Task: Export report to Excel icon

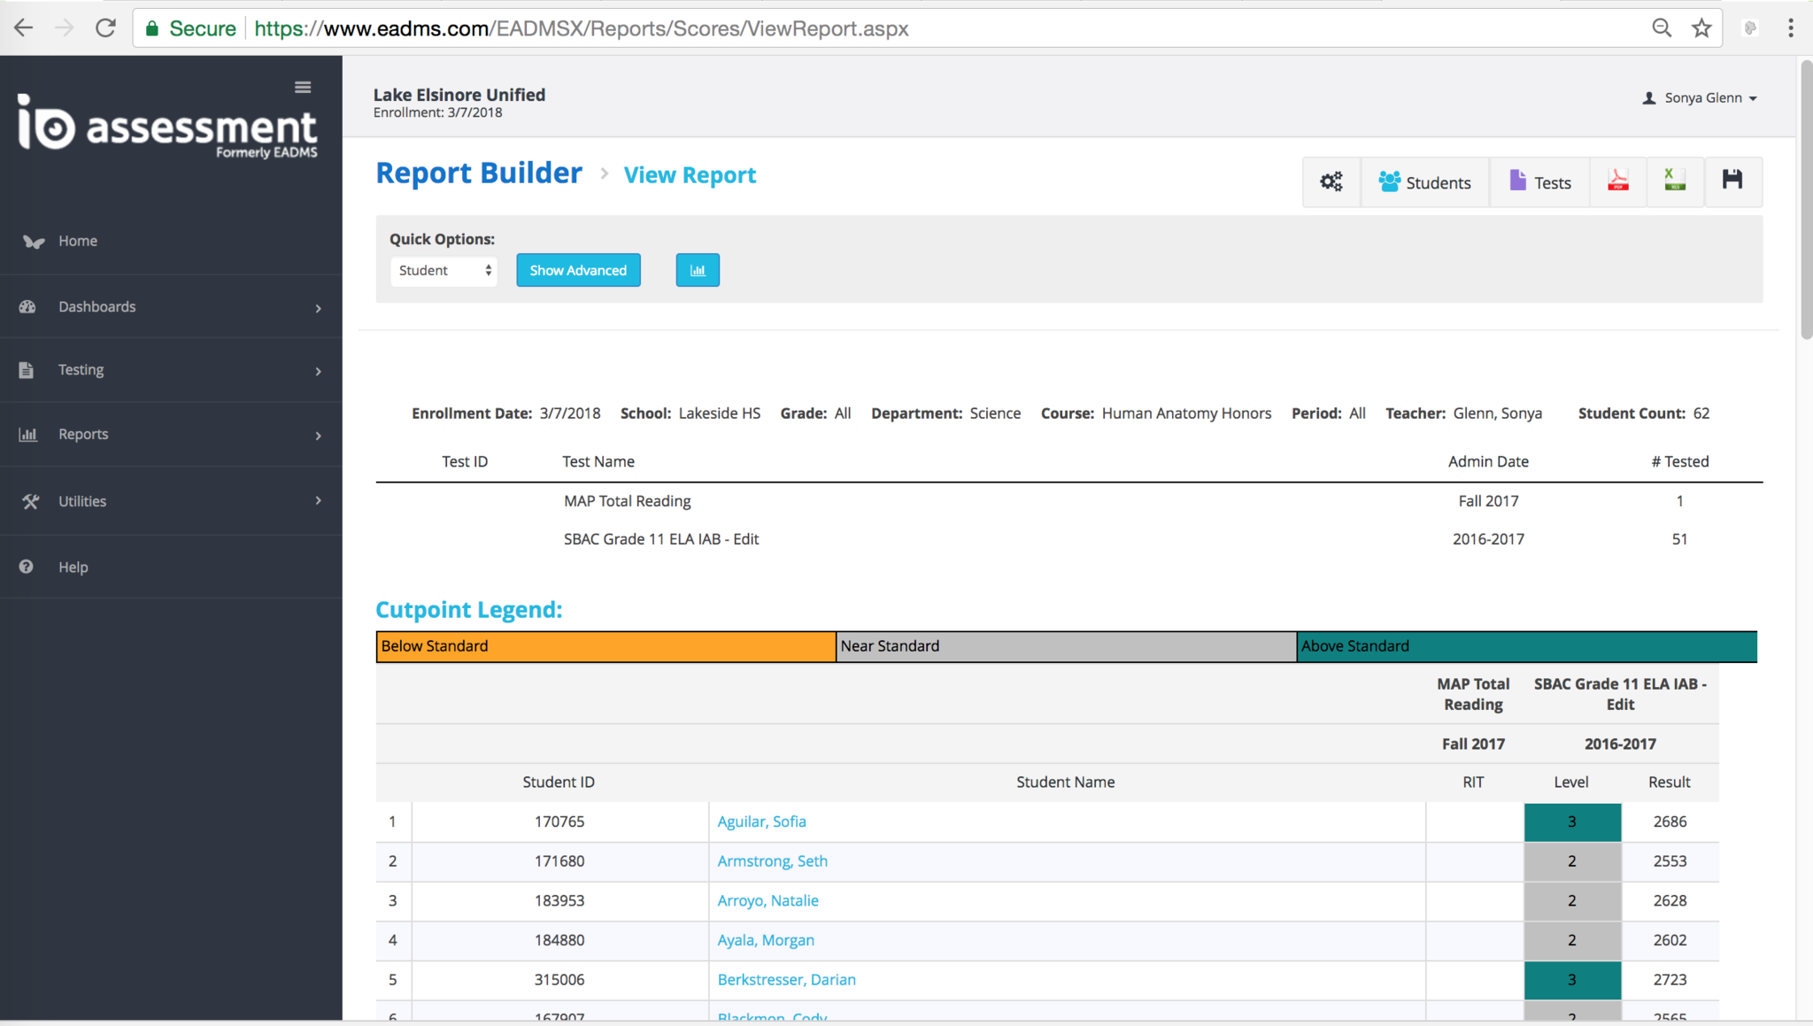Action: (x=1674, y=181)
